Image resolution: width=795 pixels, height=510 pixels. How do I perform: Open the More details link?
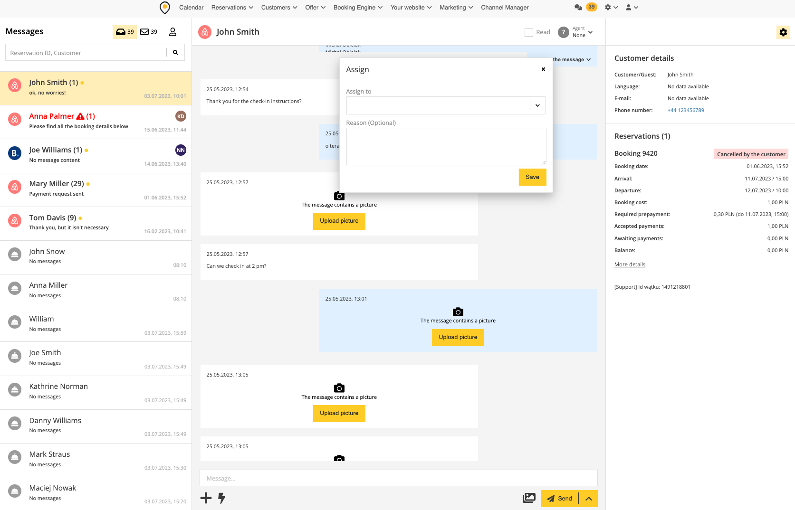tap(630, 264)
